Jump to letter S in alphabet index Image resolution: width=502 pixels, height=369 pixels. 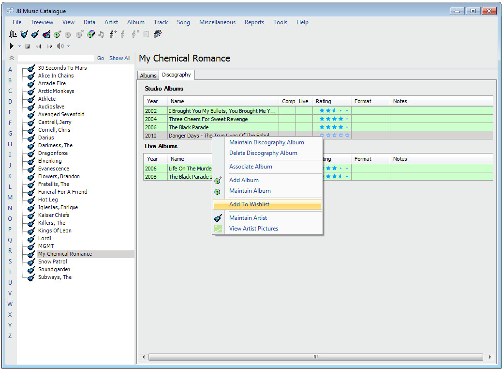click(x=10, y=261)
